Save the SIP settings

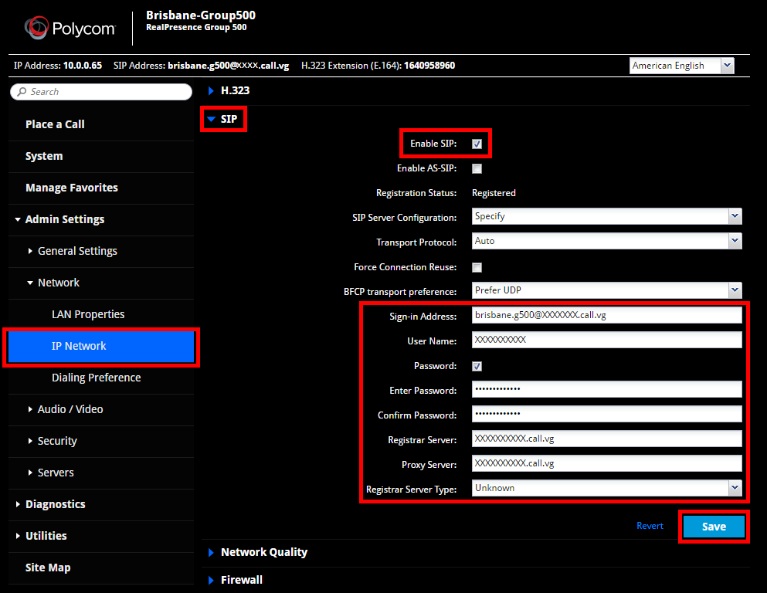click(714, 527)
